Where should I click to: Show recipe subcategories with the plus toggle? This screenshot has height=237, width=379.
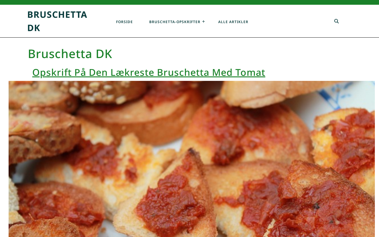pyautogui.click(x=203, y=22)
